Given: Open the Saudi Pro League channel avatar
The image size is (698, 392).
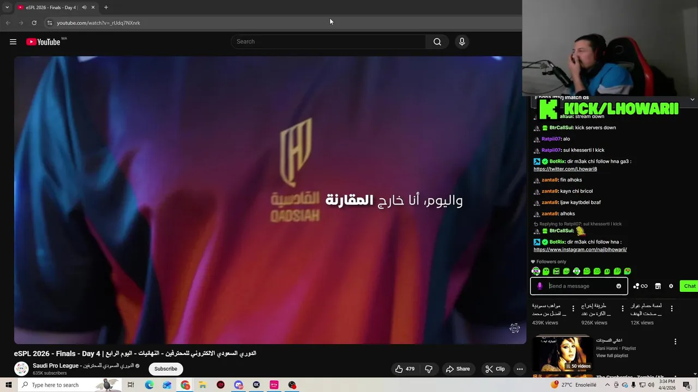Looking at the screenshot, I should 21,369.
